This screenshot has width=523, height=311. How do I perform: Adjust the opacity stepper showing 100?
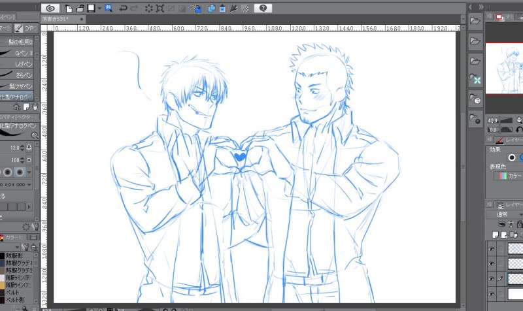click(22, 160)
